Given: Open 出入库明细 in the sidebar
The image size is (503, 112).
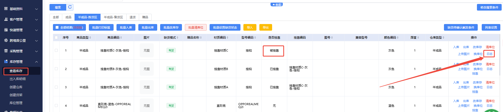Looking at the screenshot, I should click(18, 79).
